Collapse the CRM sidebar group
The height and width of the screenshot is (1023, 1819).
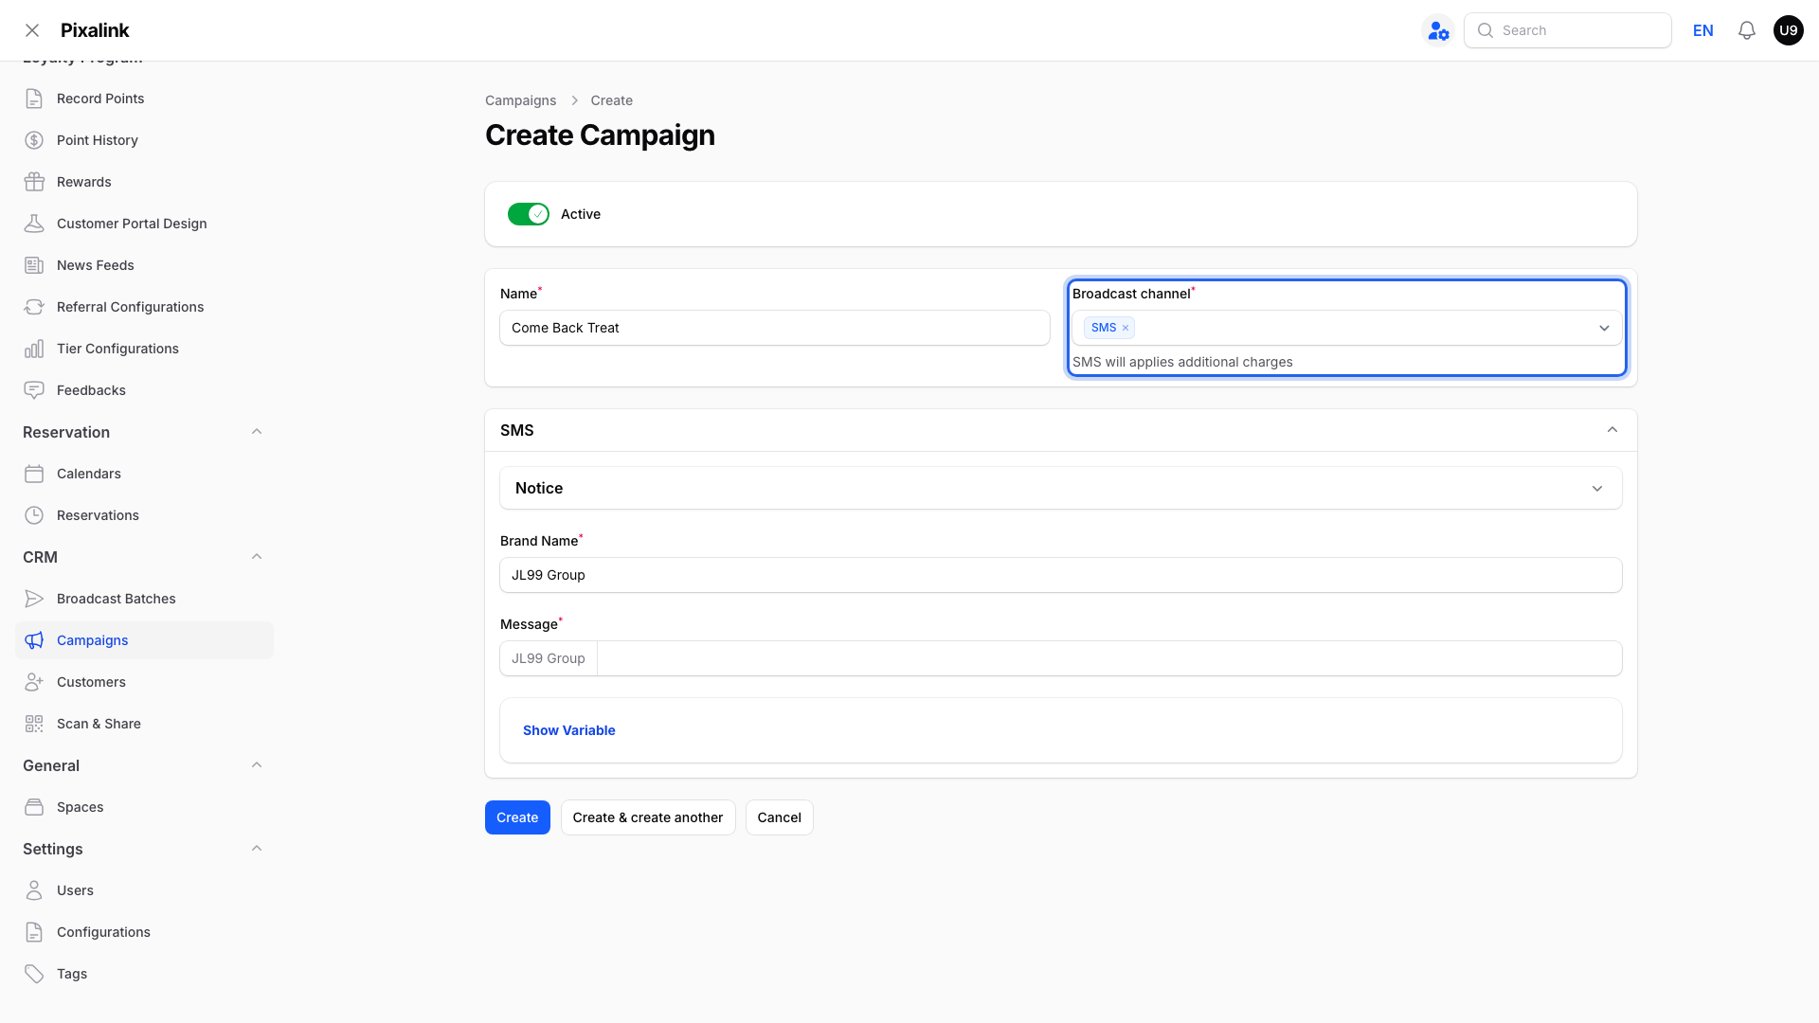click(257, 557)
